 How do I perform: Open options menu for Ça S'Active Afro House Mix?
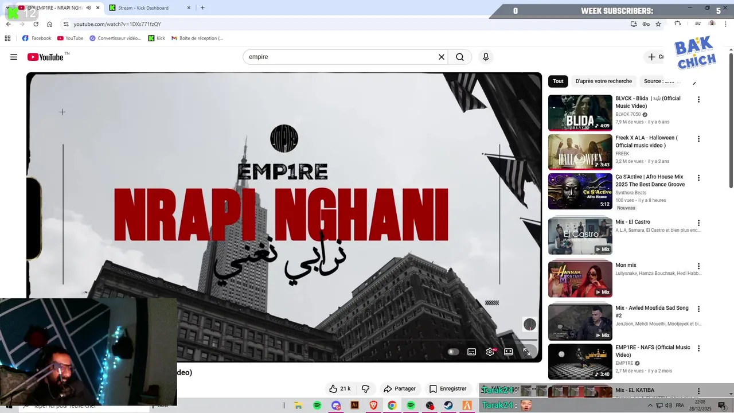(x=698, y=178)
